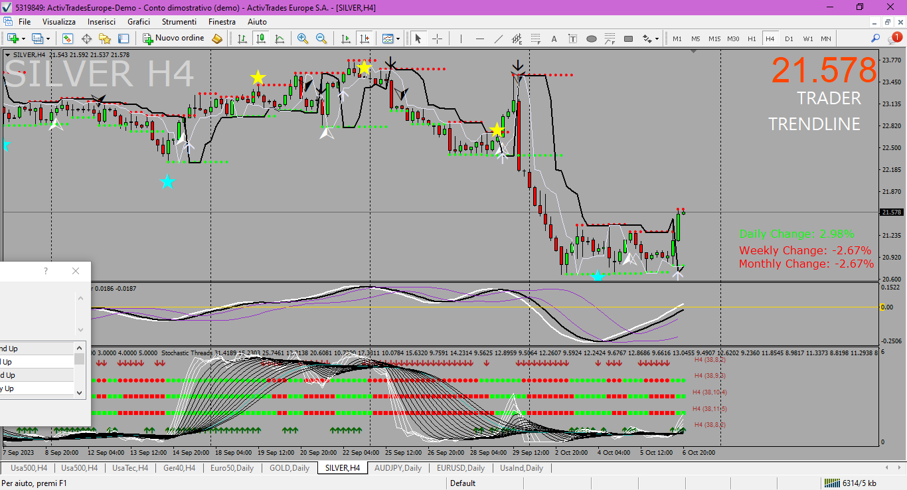Image resolution: width=907 pixels, height=490 pixels.
Task: Select the horizontal line drawing tool
Action: pyautogui.click(x=479, y=39)
